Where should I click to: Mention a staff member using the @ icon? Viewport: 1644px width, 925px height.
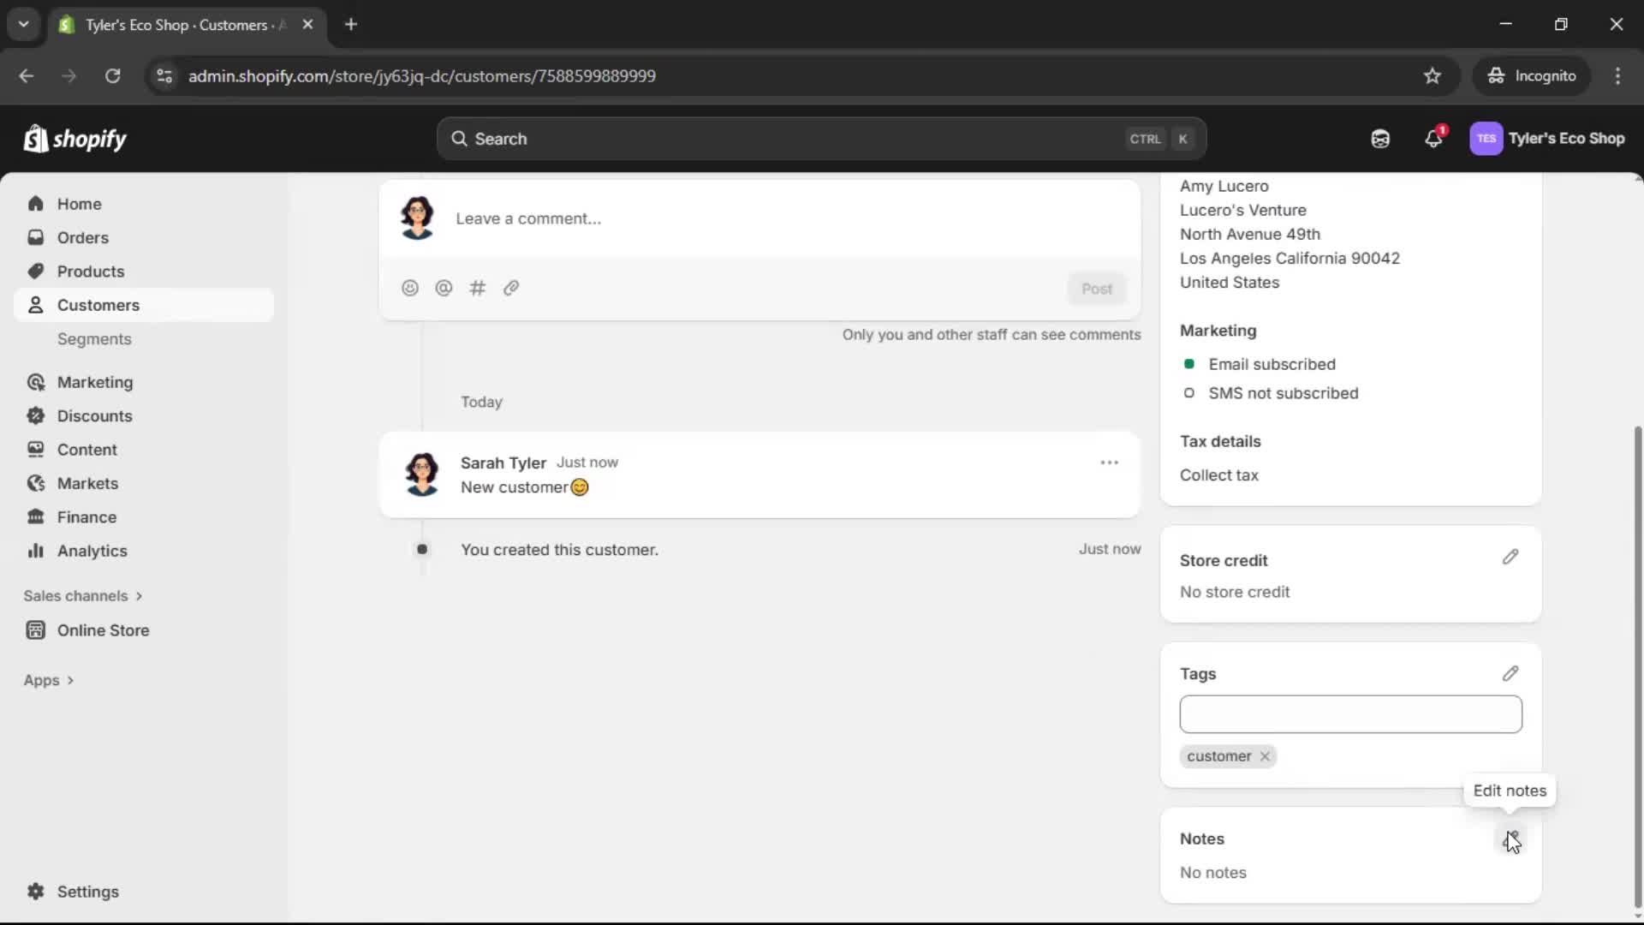click(x=444, y=288)
